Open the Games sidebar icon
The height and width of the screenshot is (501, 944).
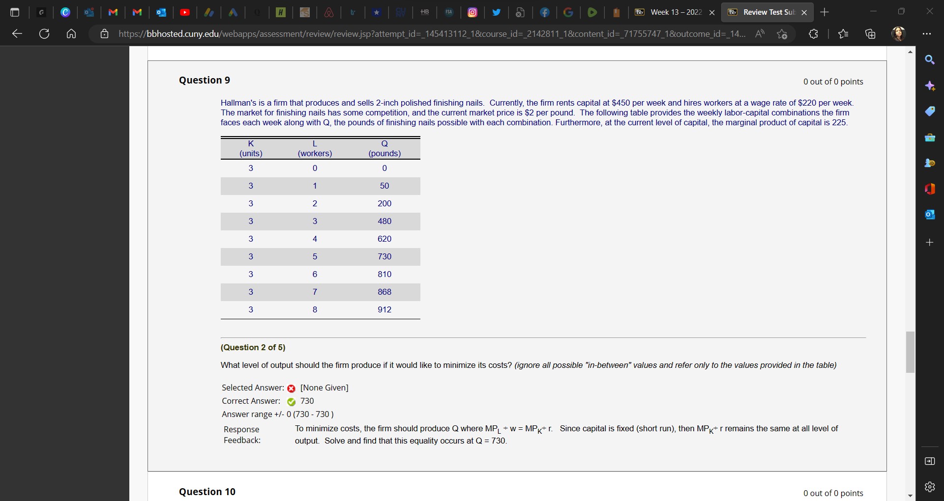click(x=931, y=163)
